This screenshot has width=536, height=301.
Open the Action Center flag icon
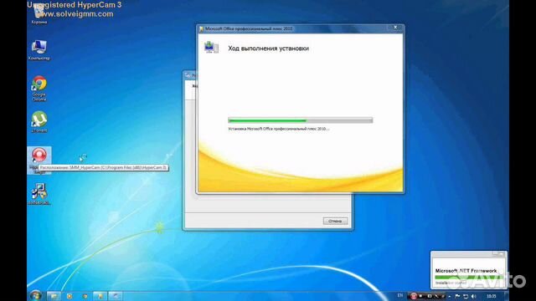point(457,296)
